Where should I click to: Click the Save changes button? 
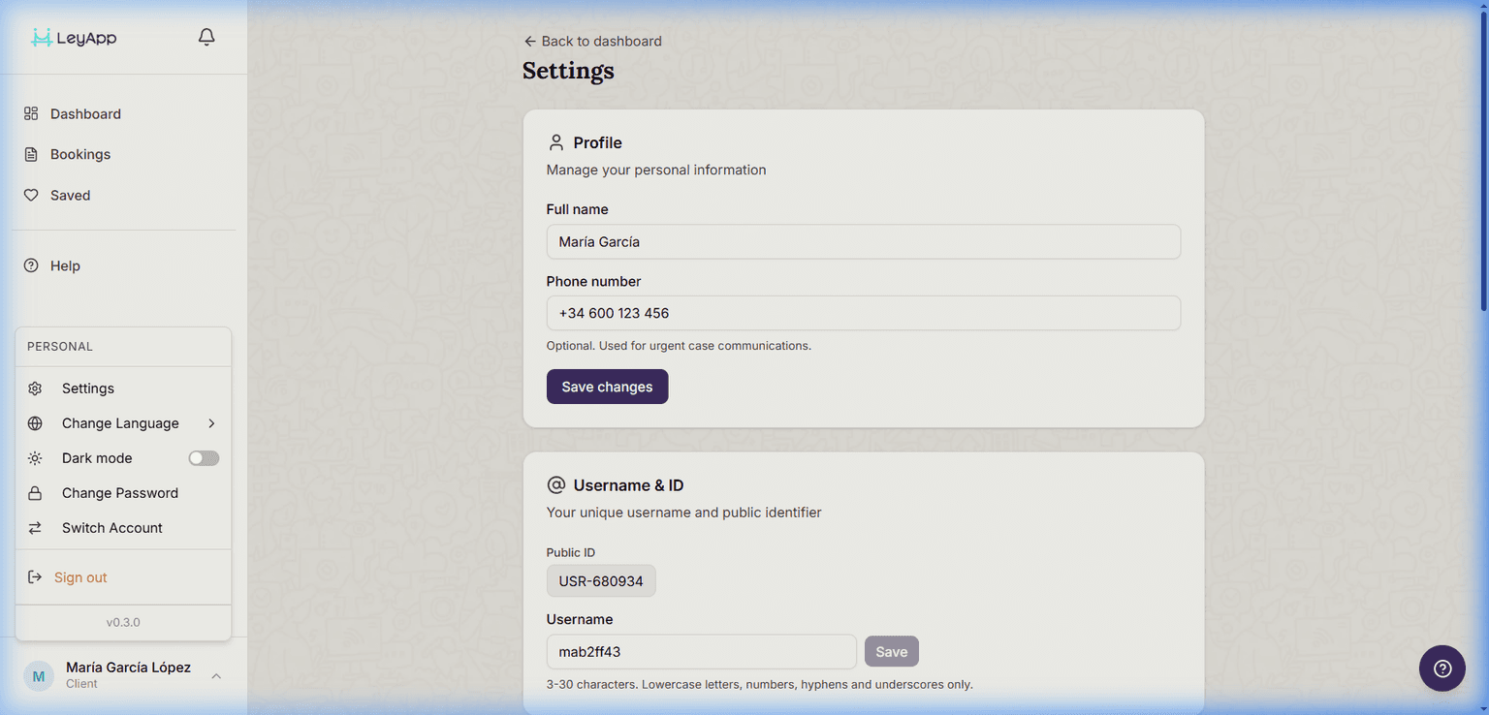pos(607,386)
